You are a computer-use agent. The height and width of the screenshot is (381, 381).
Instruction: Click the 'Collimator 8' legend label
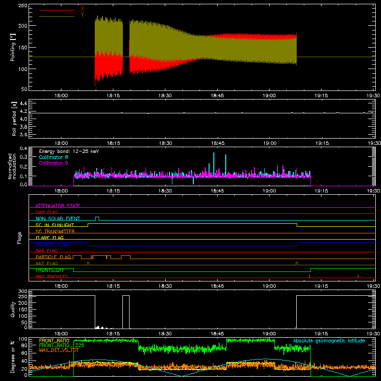(x=53, y=157)
